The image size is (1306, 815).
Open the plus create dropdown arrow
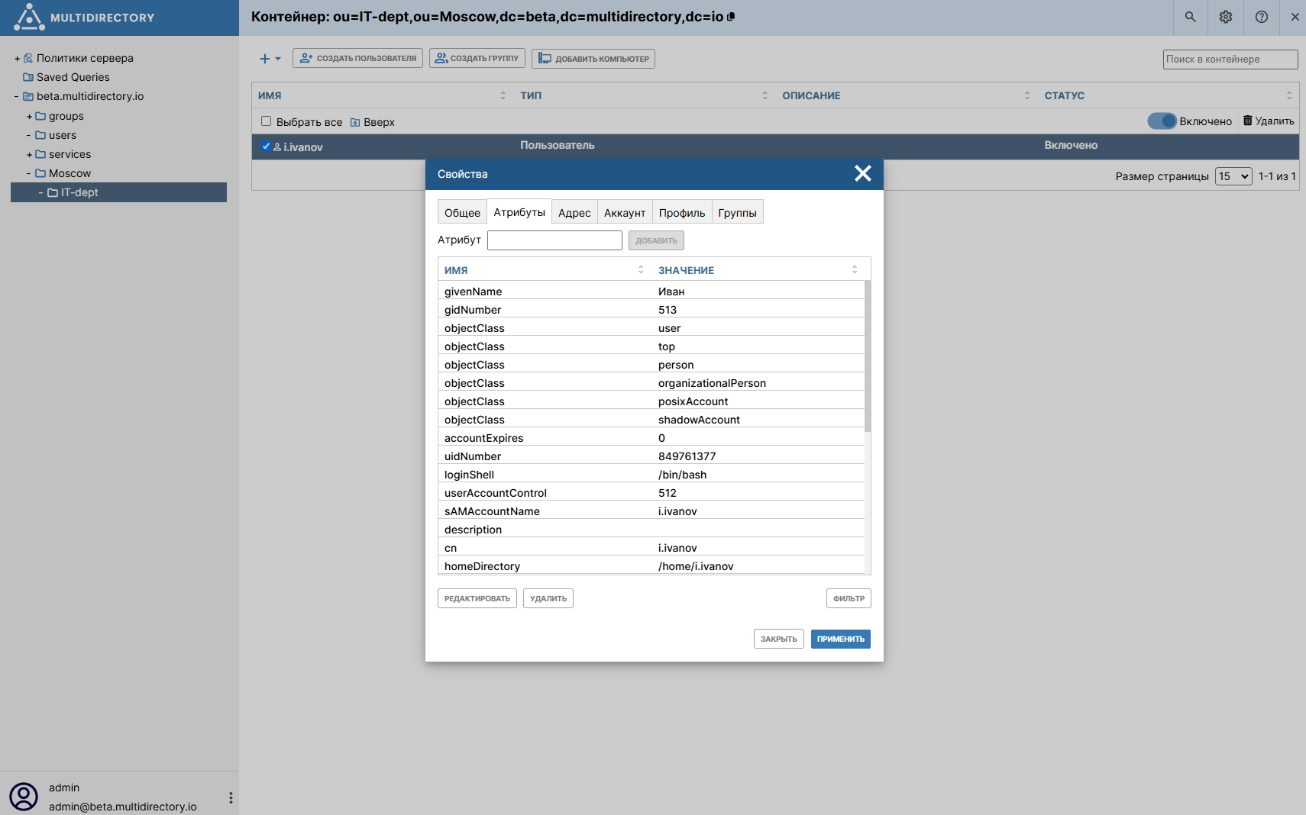[x=278, y=59]
